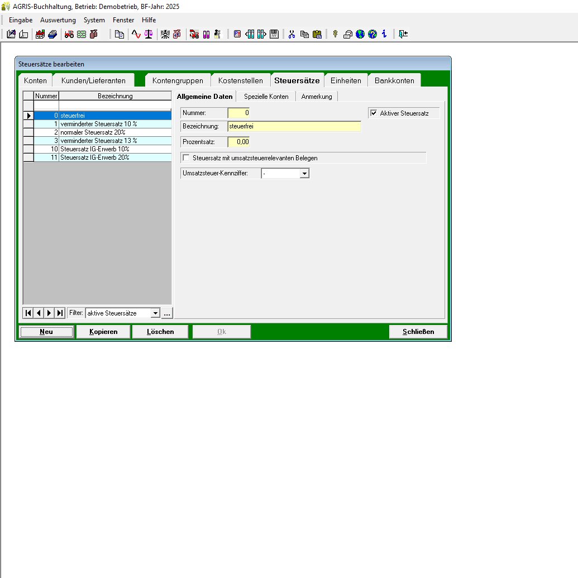
Task: Click the exit door icon
Action: (x=403, y=34)
